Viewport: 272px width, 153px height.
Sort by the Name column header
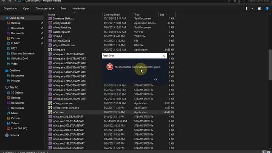tap(52, 15)
